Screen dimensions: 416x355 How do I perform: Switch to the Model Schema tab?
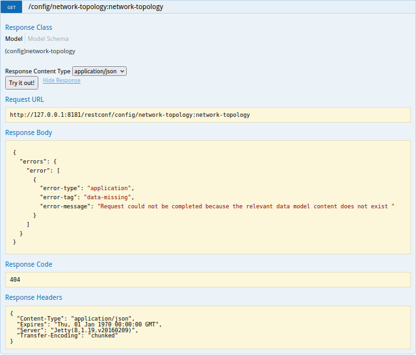47,39
